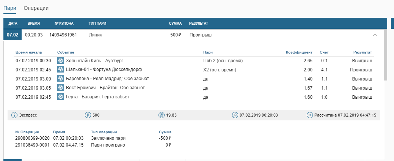This screenshot has height=161, width=394.
Task: Click the @ coefficient icon beside 19.83
Action: tap(161, 115)
